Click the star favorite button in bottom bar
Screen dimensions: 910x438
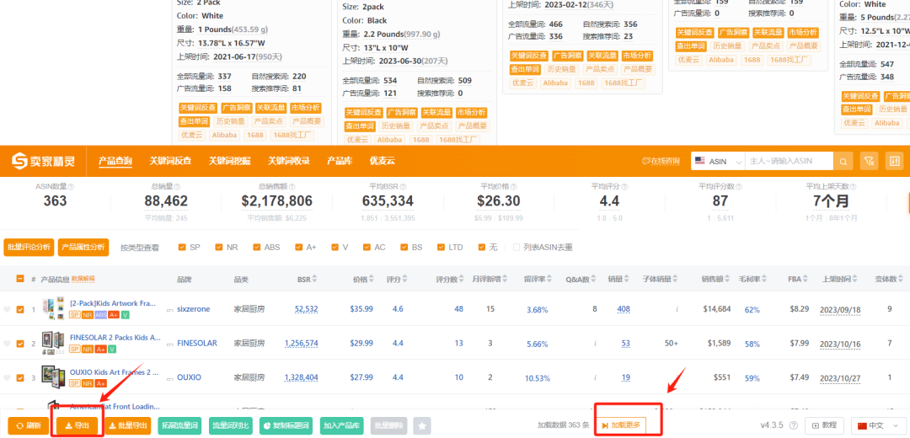[422, 426]
